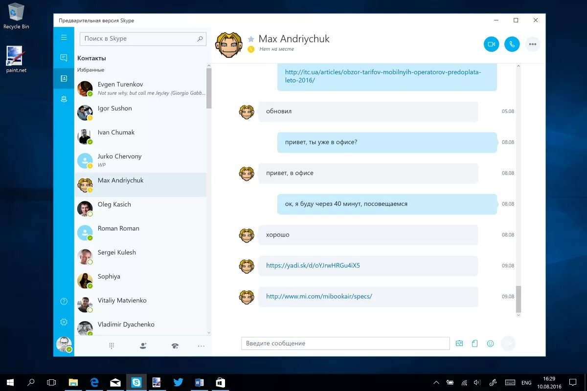Start a voice call with Max Andriychuk
Image resolution: width=587 pixels, height=391 pixels.
(512, 44)
